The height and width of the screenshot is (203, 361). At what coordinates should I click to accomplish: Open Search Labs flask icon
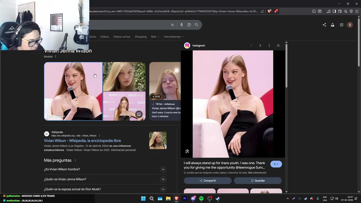click(x=333, y=25)
